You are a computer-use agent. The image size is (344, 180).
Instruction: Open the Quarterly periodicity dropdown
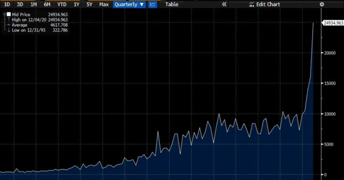[129, 4]
